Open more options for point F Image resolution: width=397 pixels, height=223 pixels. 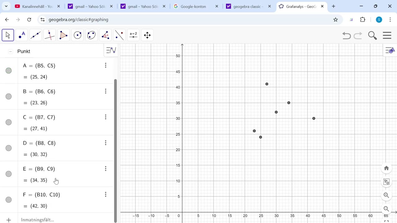[105, 195]
